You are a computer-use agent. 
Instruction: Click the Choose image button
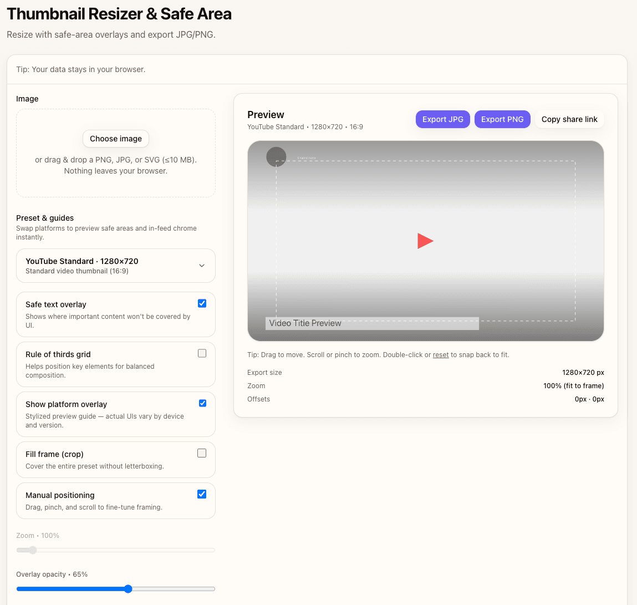point(115,139)
